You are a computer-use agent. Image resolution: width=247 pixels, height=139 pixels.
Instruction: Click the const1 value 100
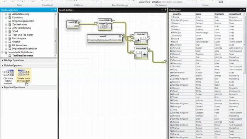[76, 26]
